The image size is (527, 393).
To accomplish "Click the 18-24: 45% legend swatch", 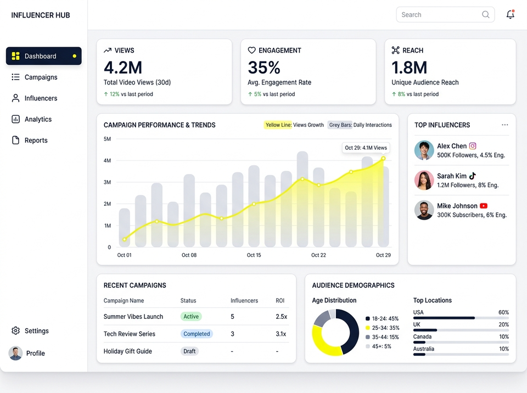I will 368,319.
